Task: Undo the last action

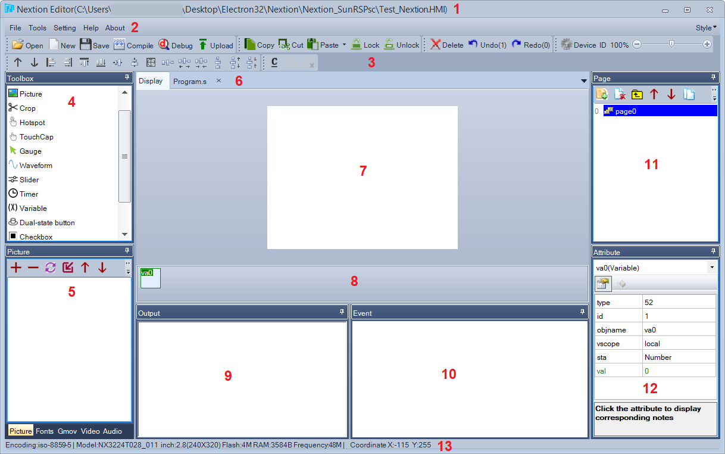Action: click(487, 45)
